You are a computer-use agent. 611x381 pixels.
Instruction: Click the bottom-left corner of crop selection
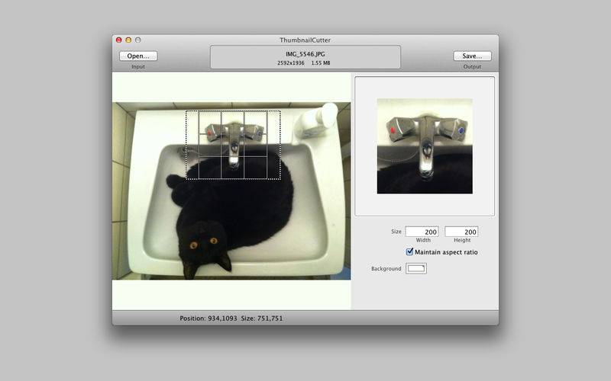186,179
